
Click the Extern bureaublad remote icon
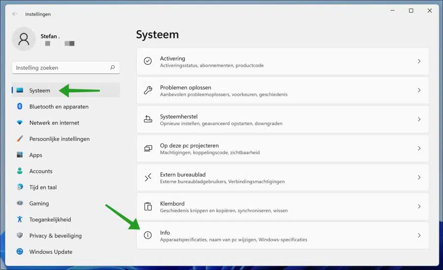[148, 177]
